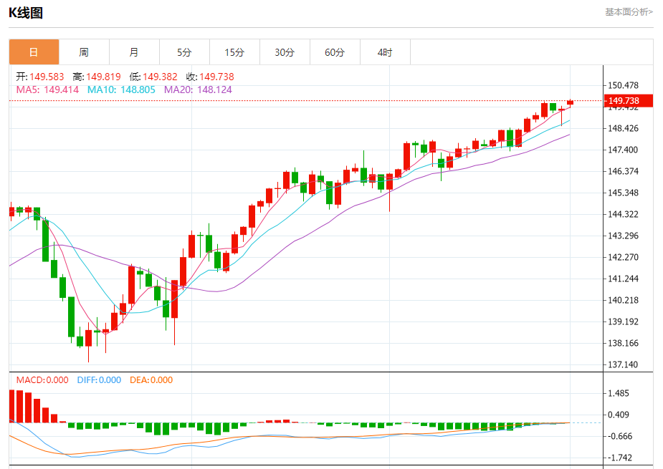Image resolution: width=663 pixels, height=469 pixels.
Task: Open the 60分 interval tab
Action: 335,52
